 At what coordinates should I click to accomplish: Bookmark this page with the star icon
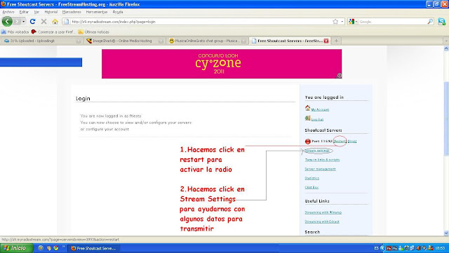[335, 22]
